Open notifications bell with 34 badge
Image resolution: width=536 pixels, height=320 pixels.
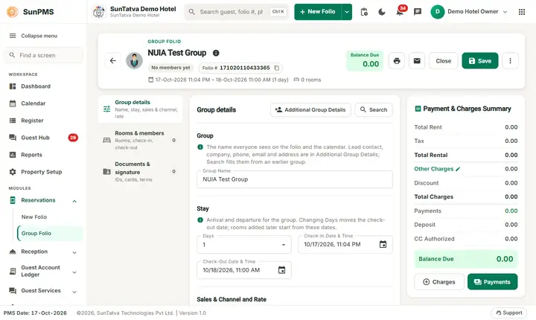coord(400,12)
